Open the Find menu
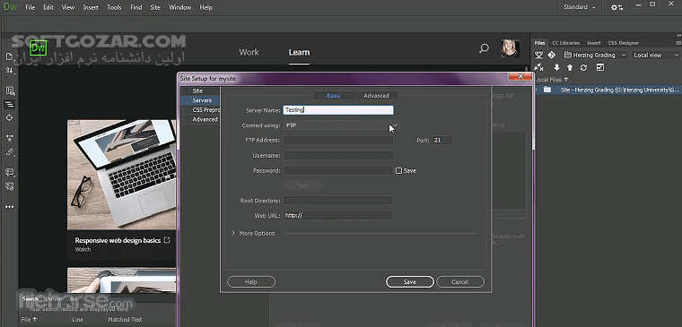 136,7
